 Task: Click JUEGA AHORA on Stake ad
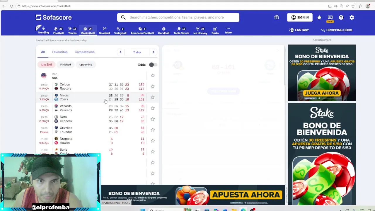click(322, 93)
